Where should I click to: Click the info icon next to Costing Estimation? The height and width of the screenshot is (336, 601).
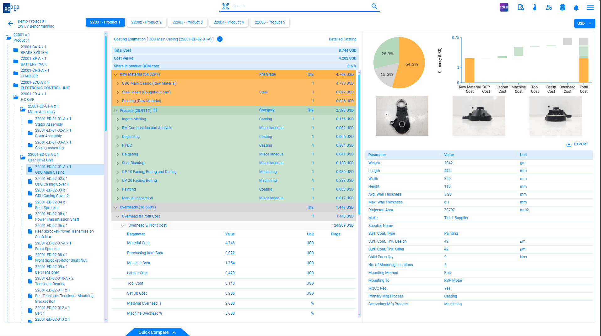click(220, 39)
